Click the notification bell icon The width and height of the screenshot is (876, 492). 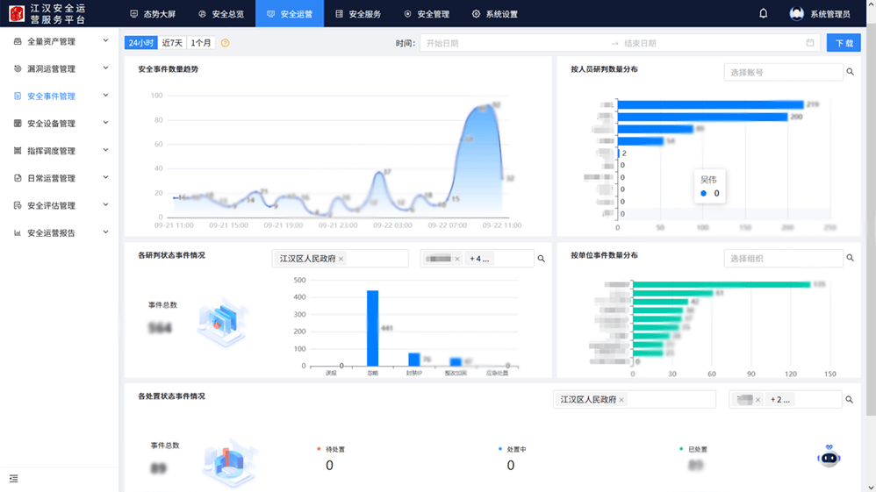point(764,14)
